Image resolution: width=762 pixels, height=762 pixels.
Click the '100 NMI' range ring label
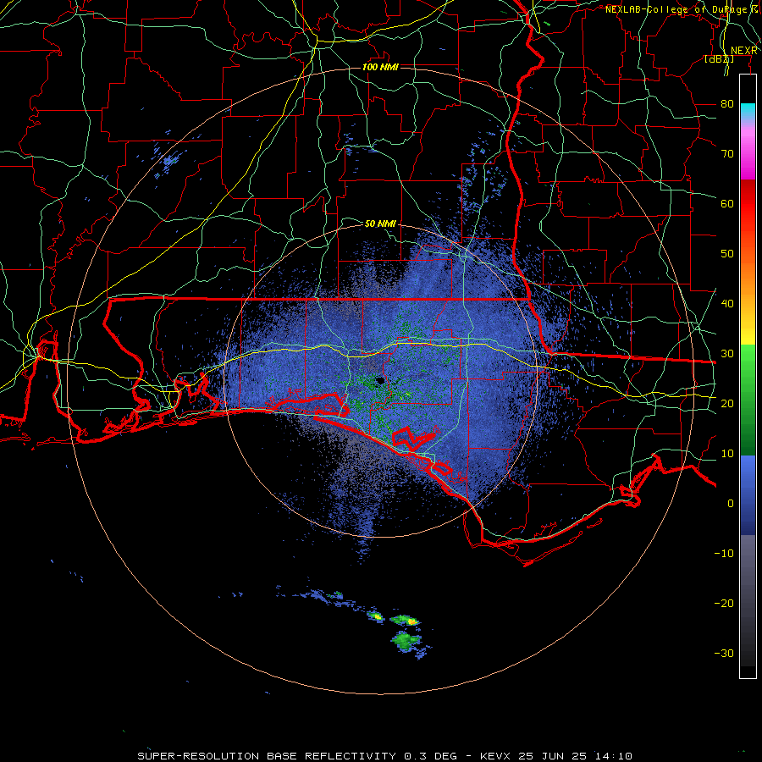click(380, 67)
